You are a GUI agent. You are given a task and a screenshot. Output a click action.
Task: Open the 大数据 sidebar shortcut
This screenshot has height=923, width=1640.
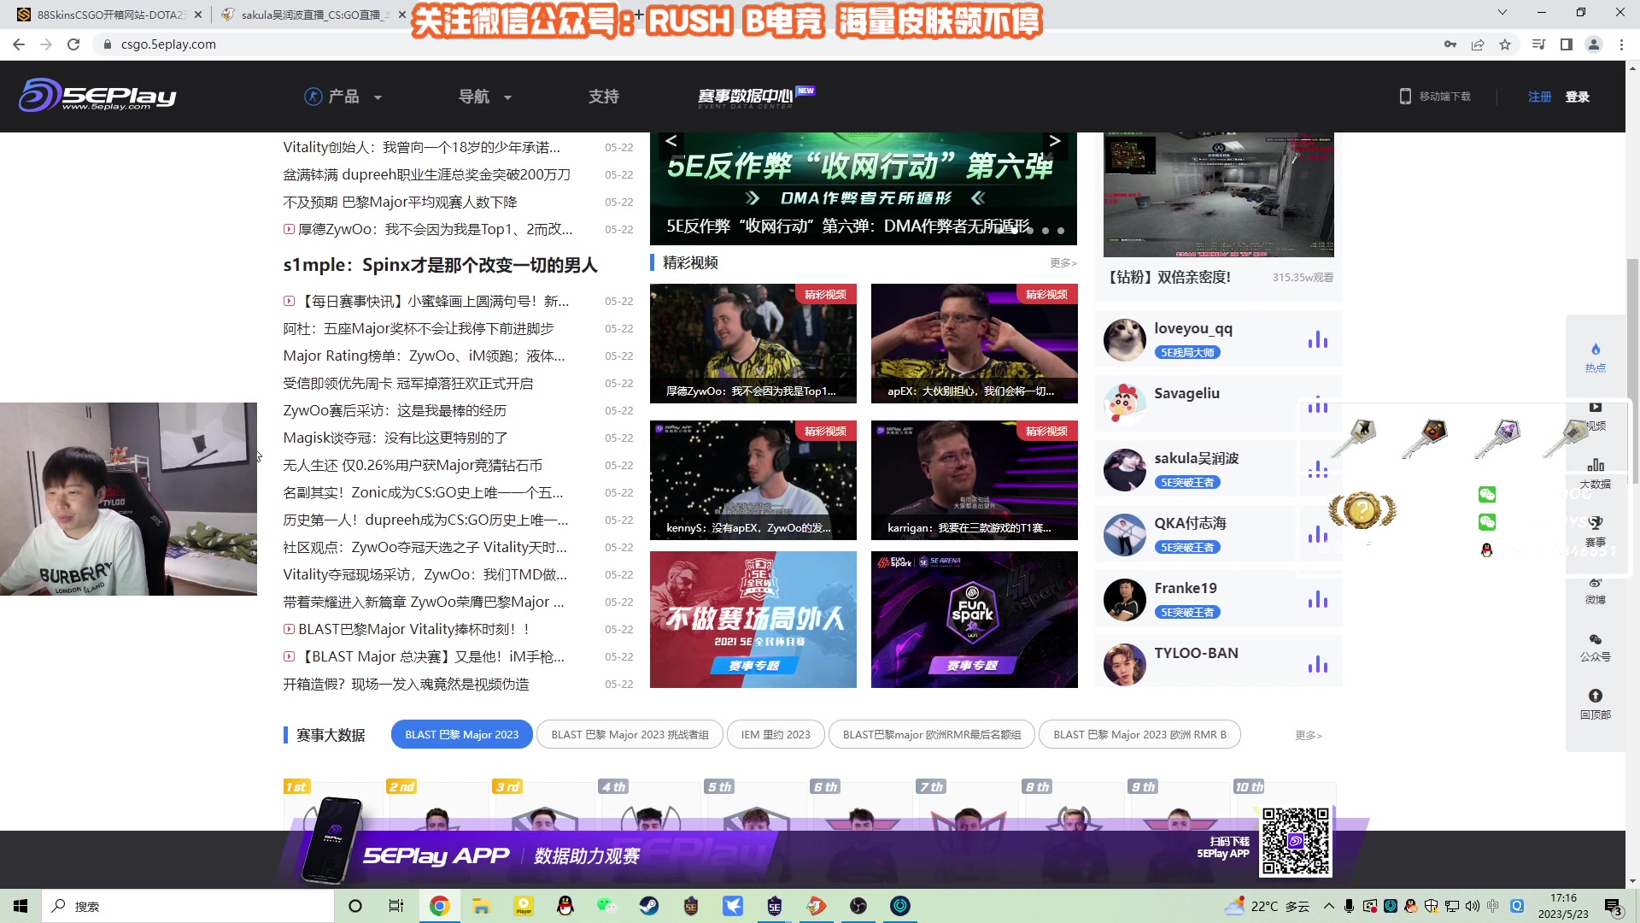point(1595,473)
